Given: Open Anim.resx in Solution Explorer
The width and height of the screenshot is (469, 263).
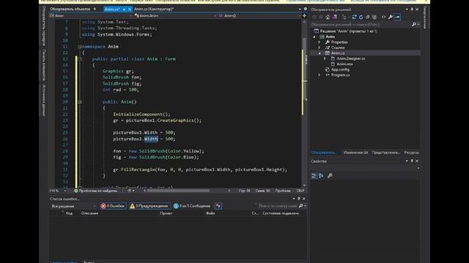Looking at the screenshot, I should tap(344, 64).
